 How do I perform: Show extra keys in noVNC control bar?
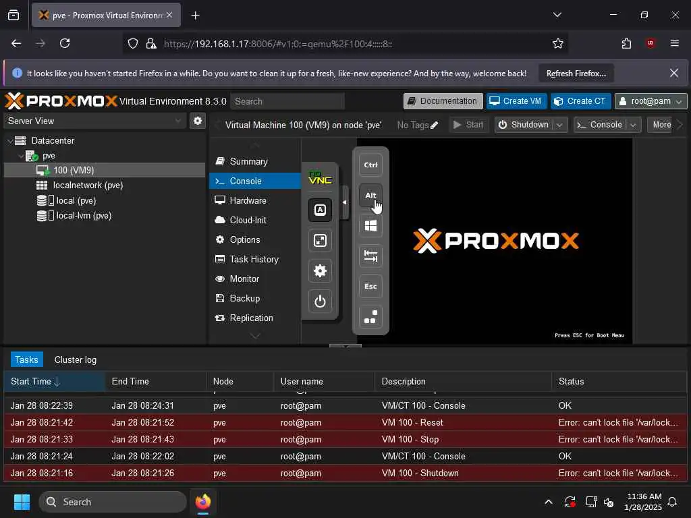(320, 210)
